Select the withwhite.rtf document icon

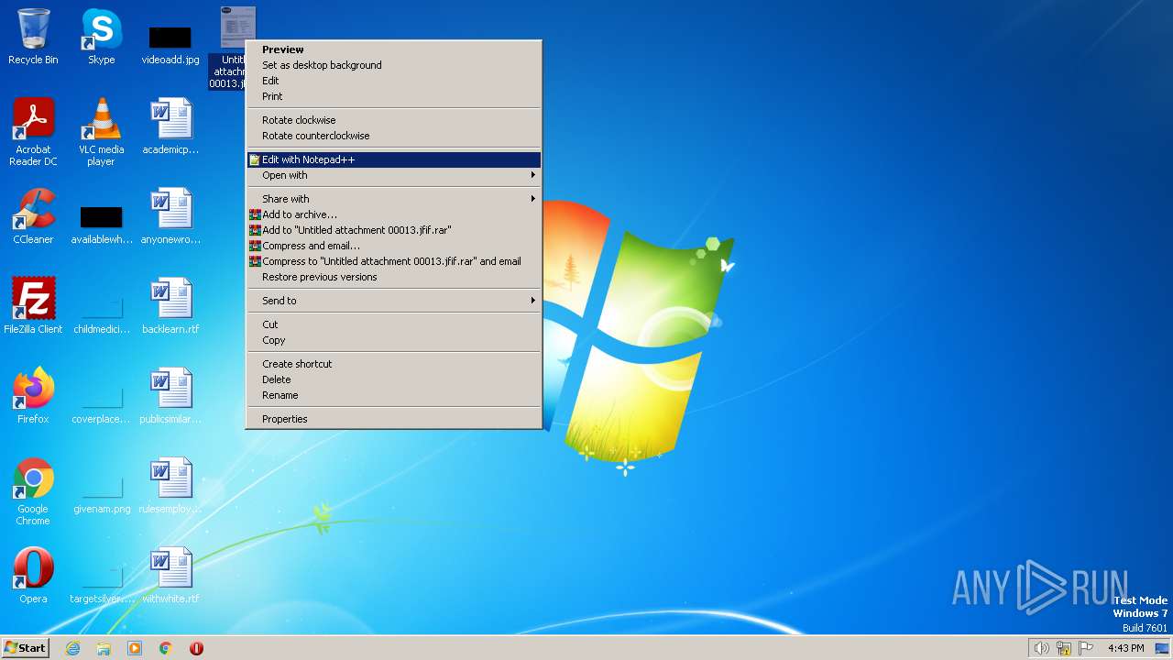point(170,576)
